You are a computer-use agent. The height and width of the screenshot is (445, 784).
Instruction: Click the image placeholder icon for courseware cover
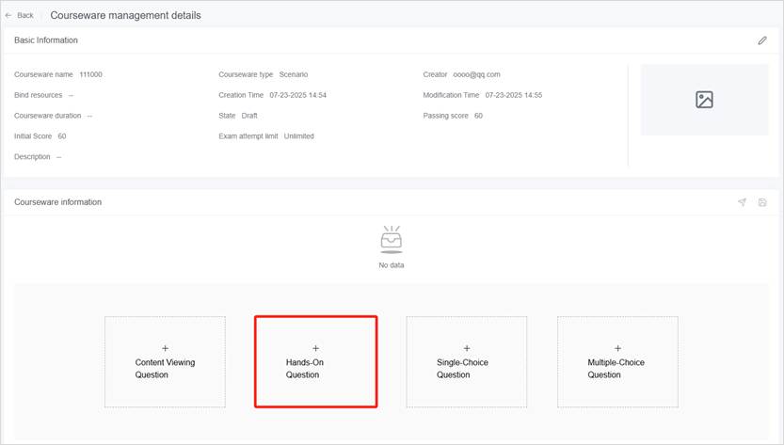(x=704, y=100)
